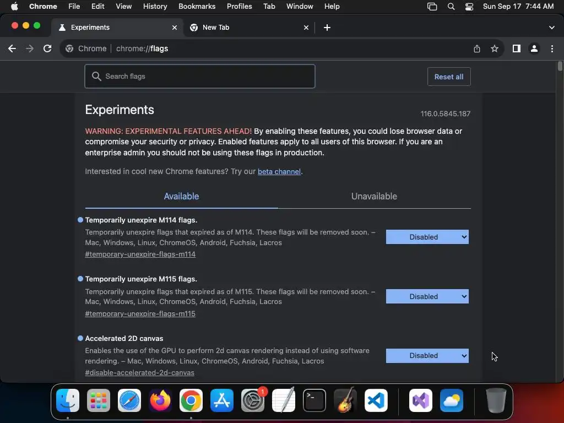Open the profile avatar menu
The width and height of the screenshot is (564, 423).
click(x=534, y=48)
